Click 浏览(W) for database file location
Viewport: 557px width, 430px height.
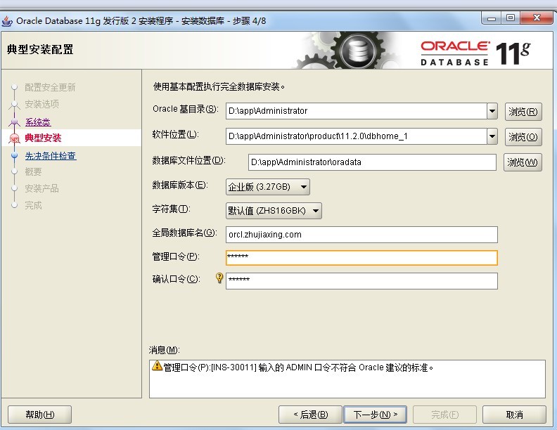click(523, 162)
